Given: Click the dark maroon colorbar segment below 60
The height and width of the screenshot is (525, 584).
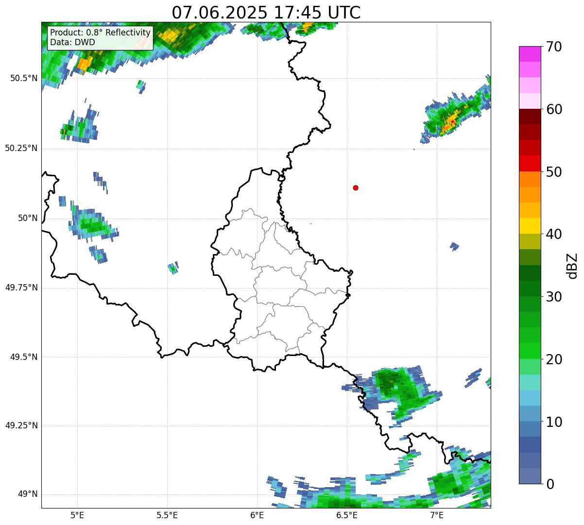Looking at the screenshot, I should click(530, 117).
